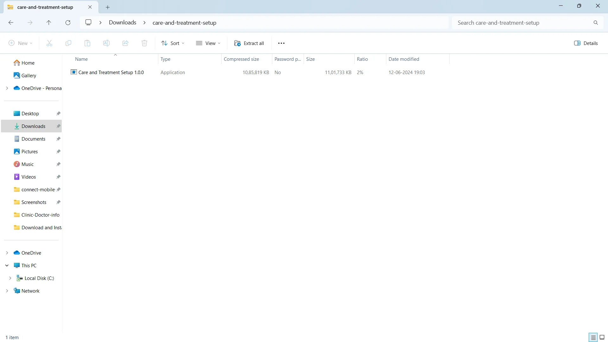Open Clinic-Doctor-info folder in sidebar

pyautogui.click(x=40, y=215)
